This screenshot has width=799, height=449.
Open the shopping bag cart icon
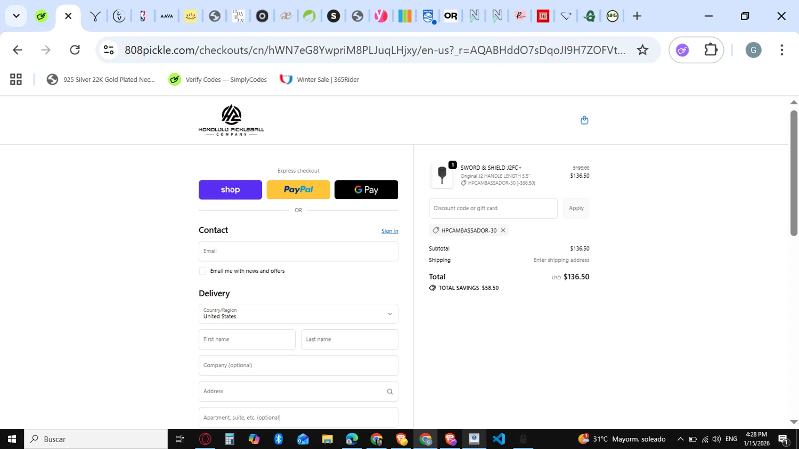(x=584, y=120)
